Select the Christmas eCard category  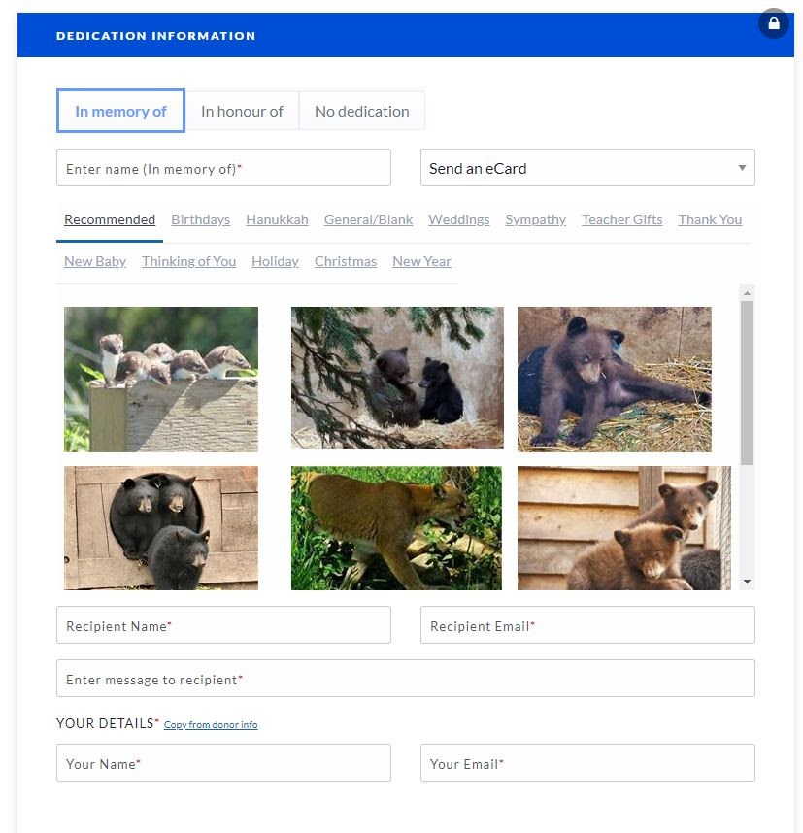pos(345,261)
